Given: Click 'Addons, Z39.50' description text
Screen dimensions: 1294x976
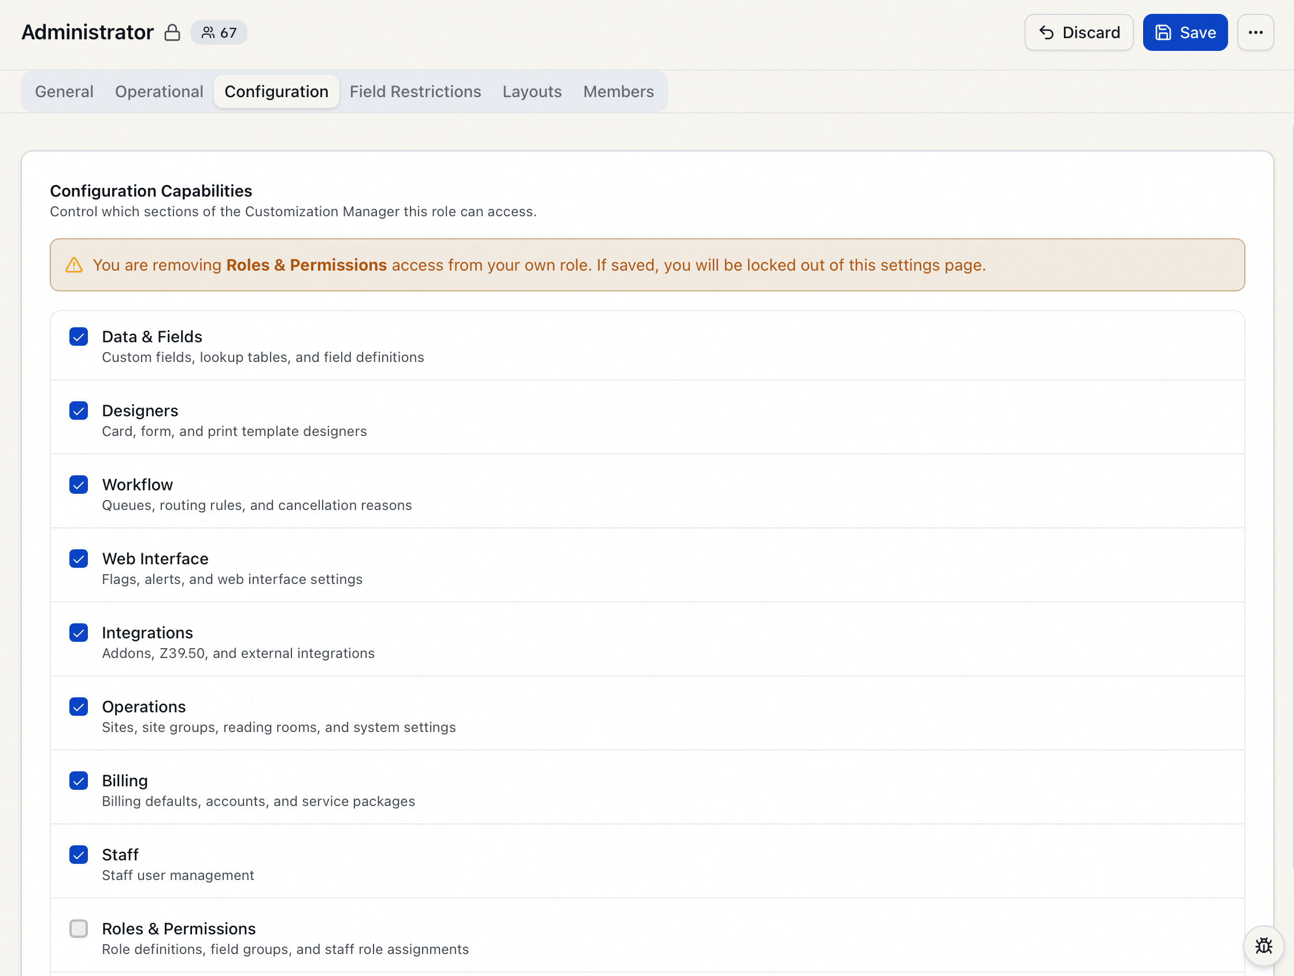Looking at the screenshot, I should click(238, 653).
